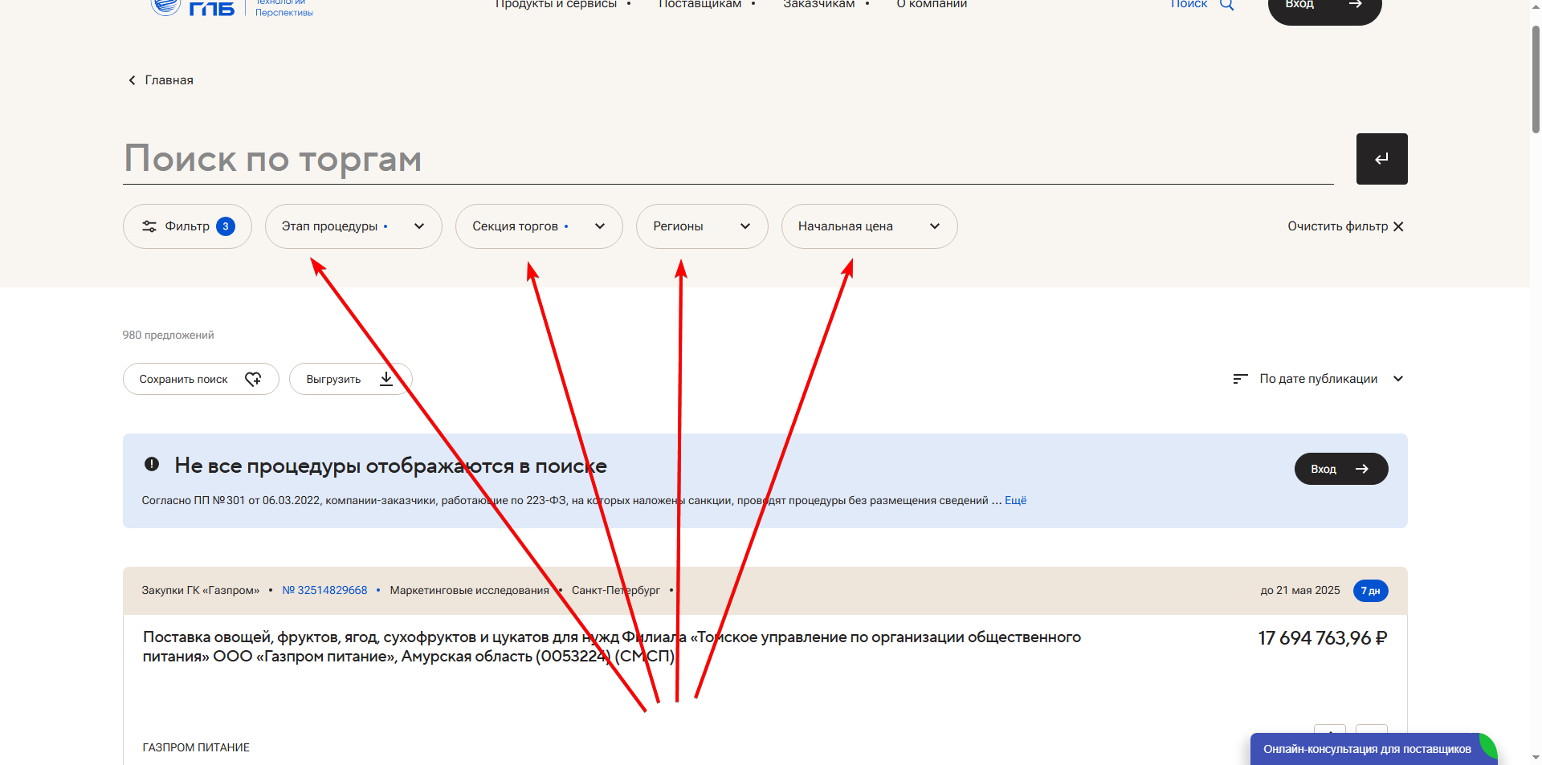Open the О компании menu
The height and width of the screenshot is (765, 1542).
[932, 4]
